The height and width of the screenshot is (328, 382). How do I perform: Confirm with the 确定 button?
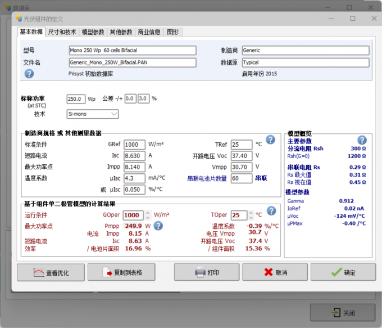coord(343,272)
